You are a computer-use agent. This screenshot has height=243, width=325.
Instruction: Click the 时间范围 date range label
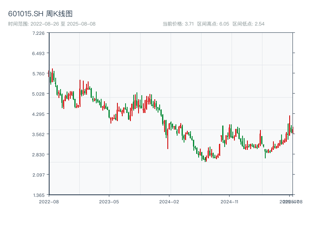[52, 24]
